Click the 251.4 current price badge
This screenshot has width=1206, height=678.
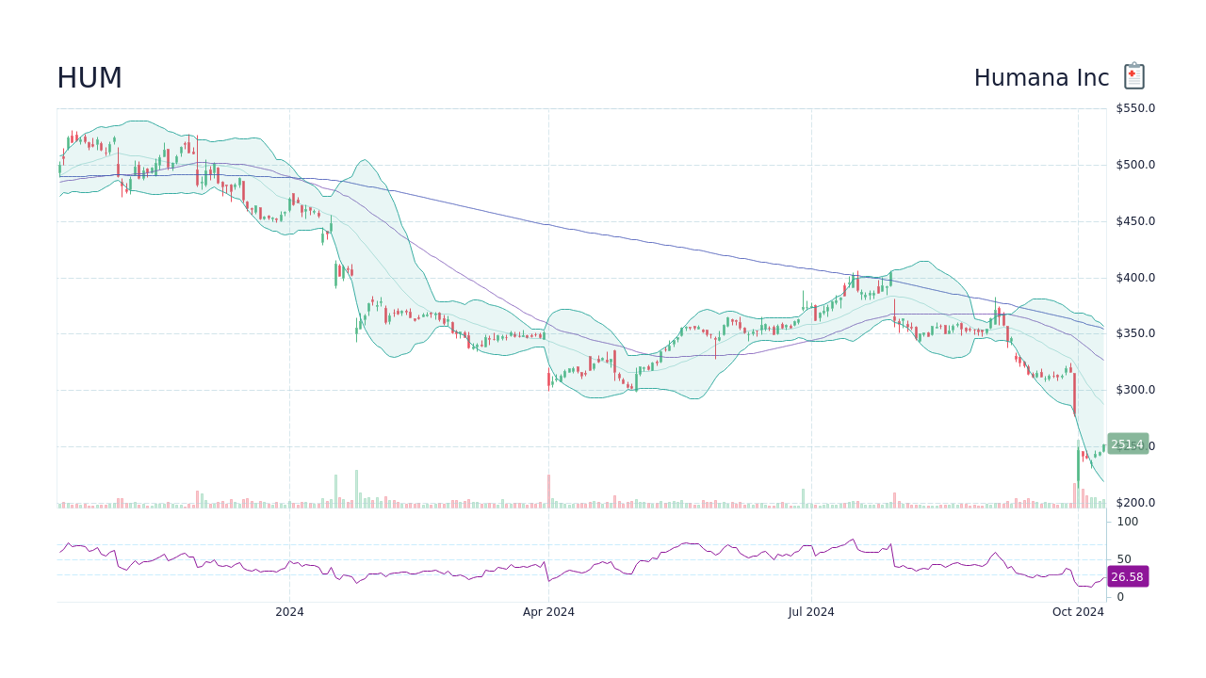[x=1128, y=444]
